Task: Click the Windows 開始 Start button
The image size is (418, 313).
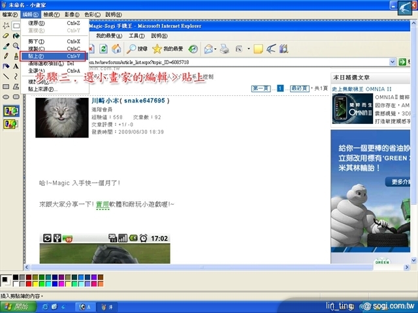Action: click(18, 307)
